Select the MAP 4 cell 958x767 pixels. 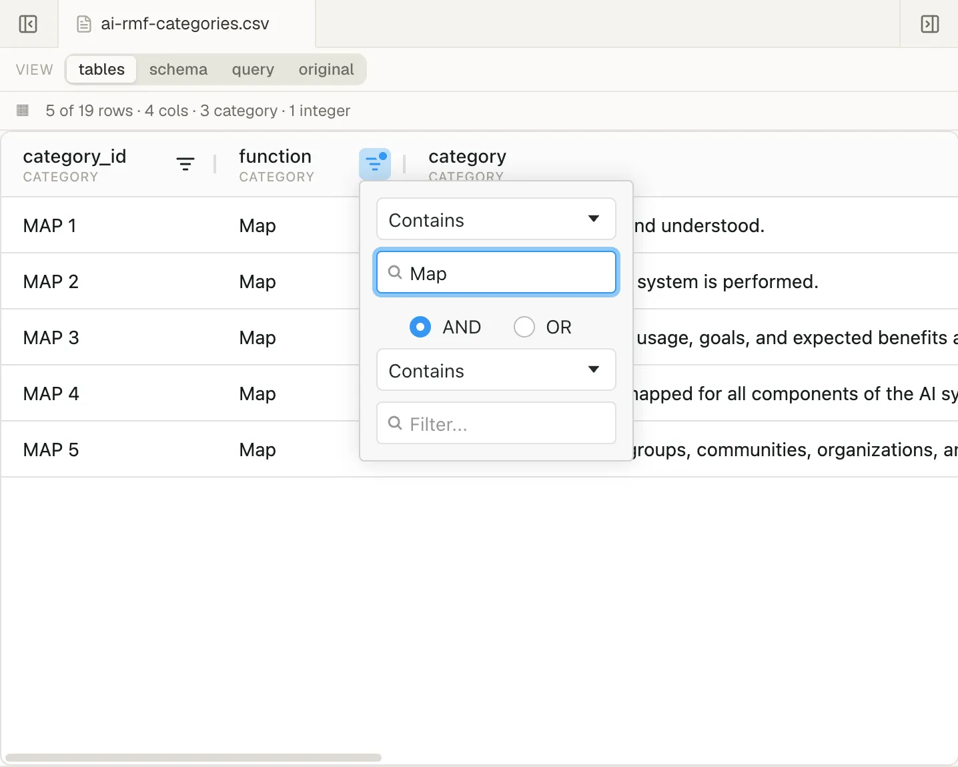click(x=51, y=394)
